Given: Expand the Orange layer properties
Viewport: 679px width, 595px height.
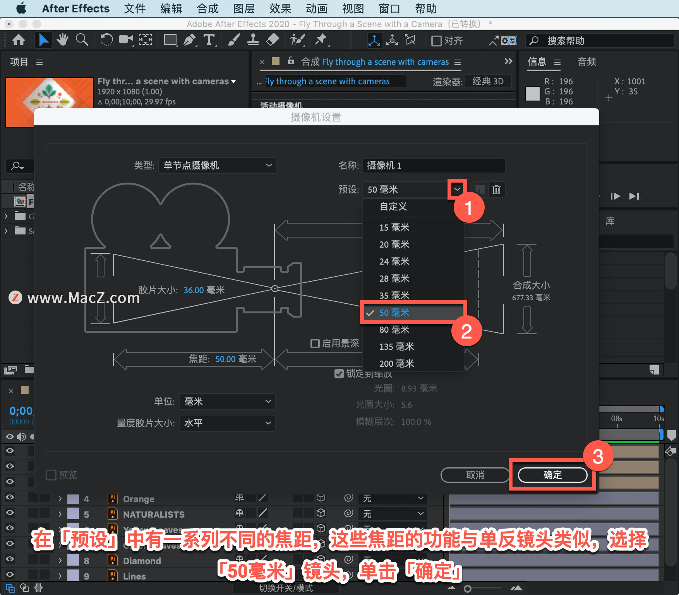Looking at the screenshot, I should [60, 499].
